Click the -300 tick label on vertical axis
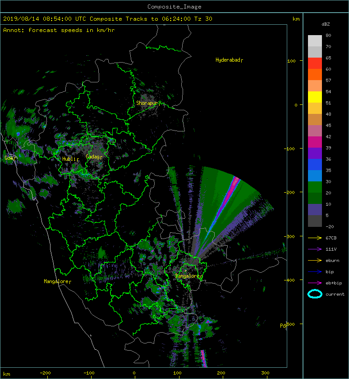This screenshot has width=349, height=379. coord(290,236)
